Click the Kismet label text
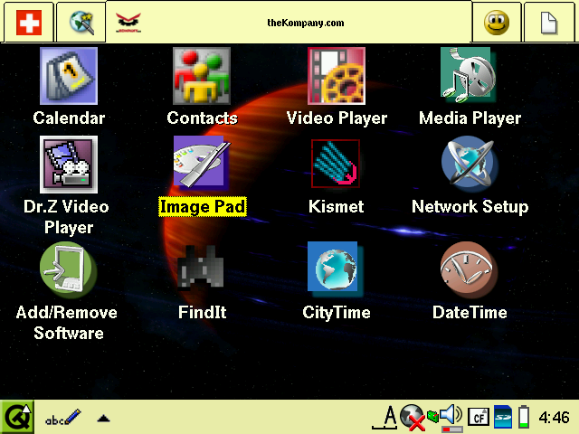This screenshot has width=579, height=434. point(336,206)
